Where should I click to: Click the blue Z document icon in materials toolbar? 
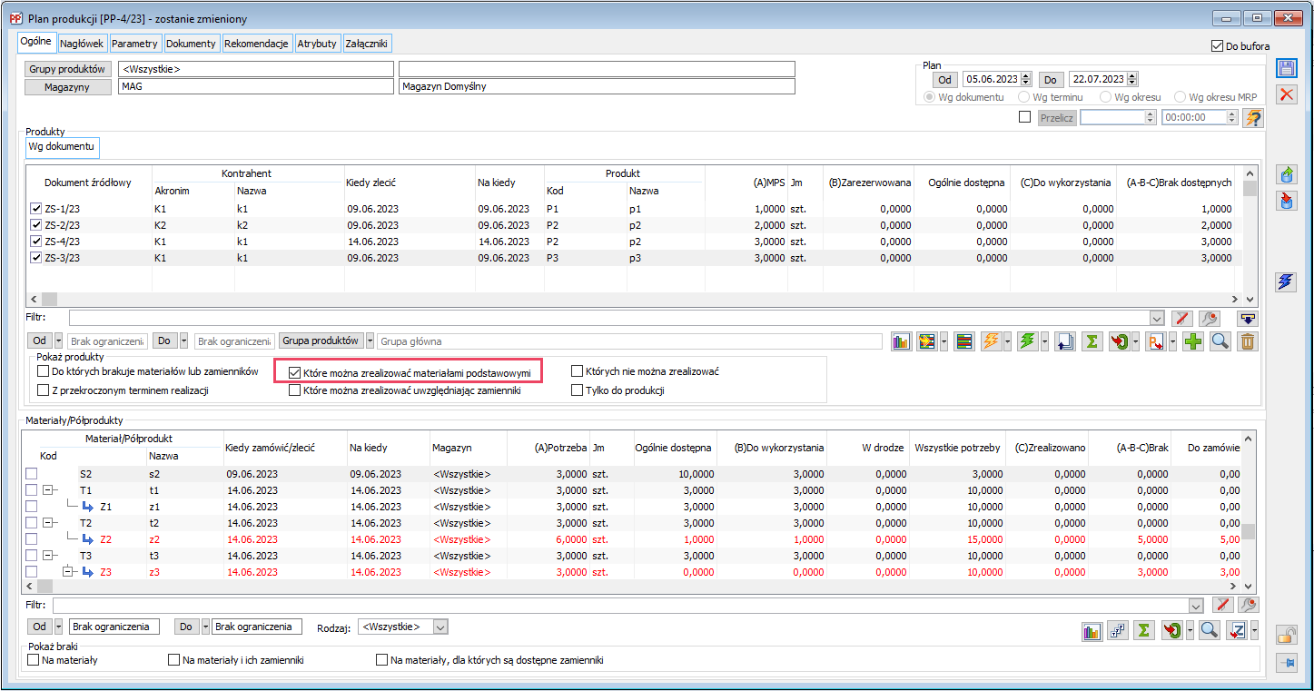click(1236, 631)
